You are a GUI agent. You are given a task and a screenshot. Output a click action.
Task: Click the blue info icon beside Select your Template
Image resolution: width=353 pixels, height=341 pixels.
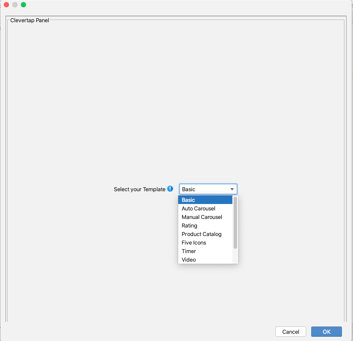(170, 189)
